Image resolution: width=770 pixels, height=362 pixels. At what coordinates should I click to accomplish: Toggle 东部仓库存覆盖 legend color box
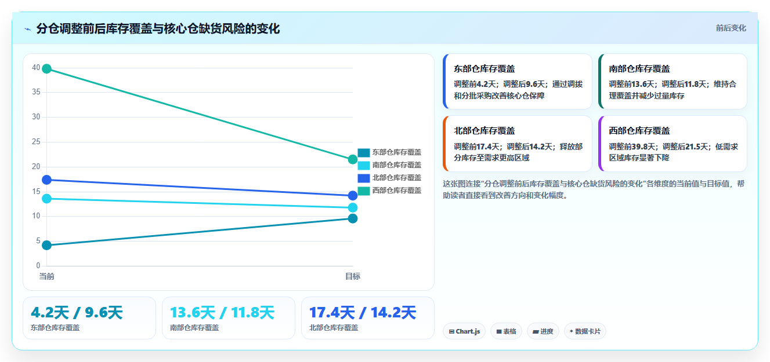(364, 152)
